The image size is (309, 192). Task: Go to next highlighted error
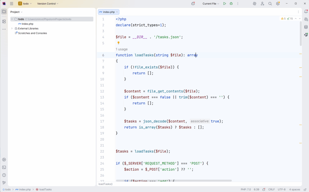click(x=300, y=18)
